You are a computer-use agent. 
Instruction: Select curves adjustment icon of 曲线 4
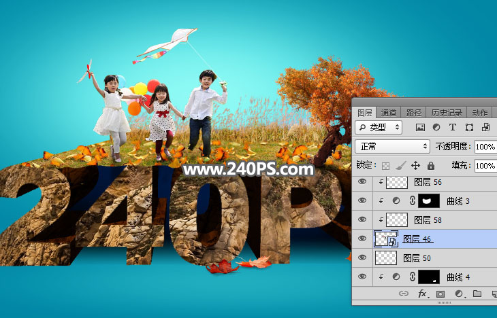(396, 277)
